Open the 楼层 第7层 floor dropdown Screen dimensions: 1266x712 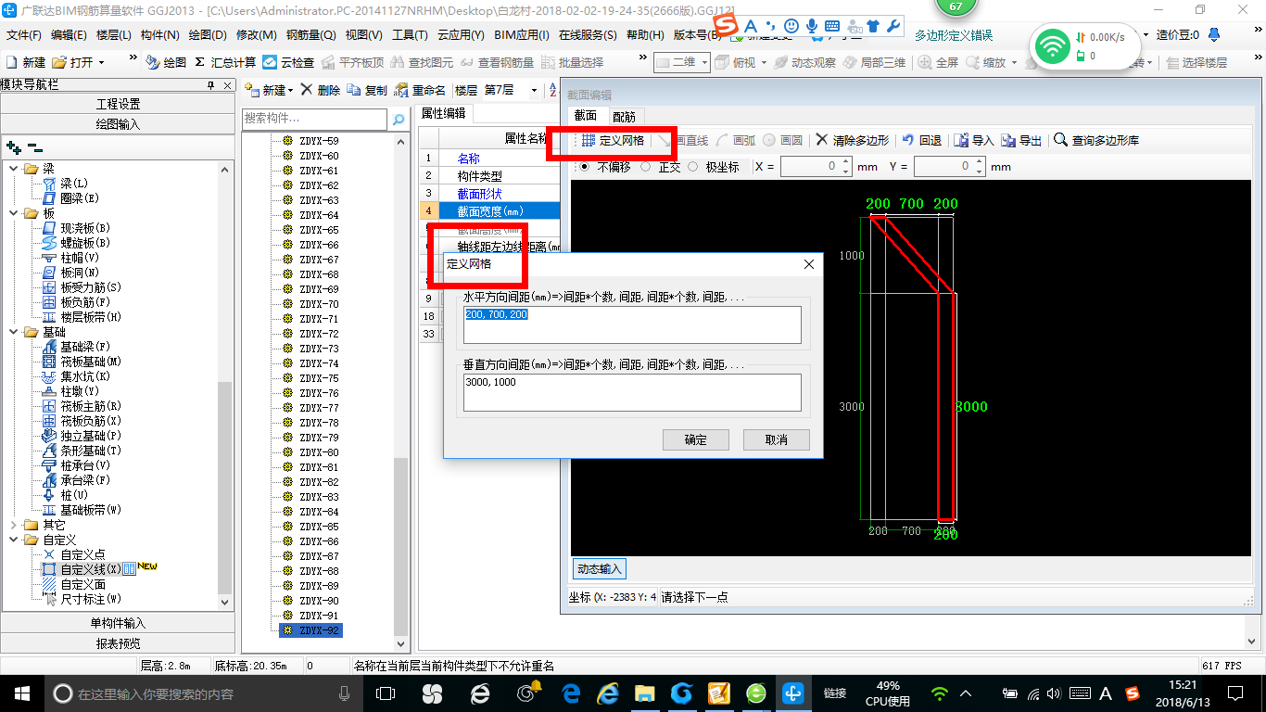[534, 90]
